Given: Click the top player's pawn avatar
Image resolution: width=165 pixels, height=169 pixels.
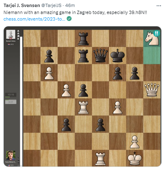Looking at the screenshot, I should click(11, 34).
